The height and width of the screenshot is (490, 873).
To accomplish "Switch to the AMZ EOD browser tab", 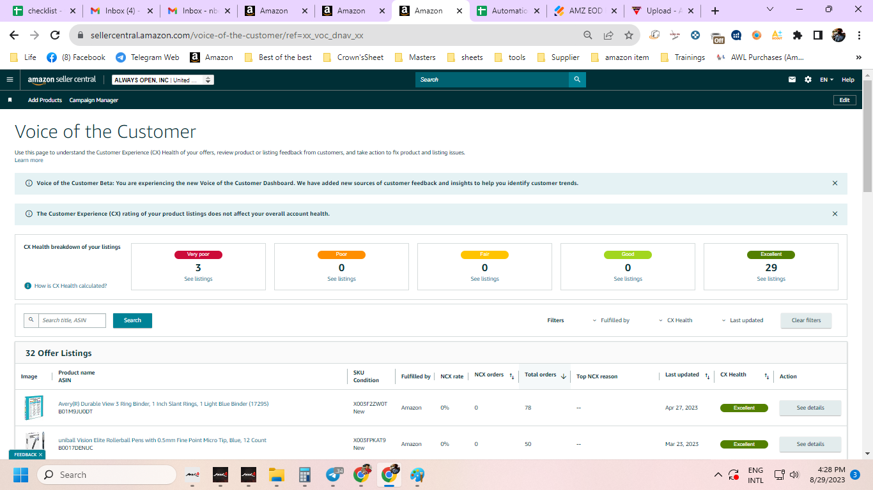I will click(x=586, y=11).
